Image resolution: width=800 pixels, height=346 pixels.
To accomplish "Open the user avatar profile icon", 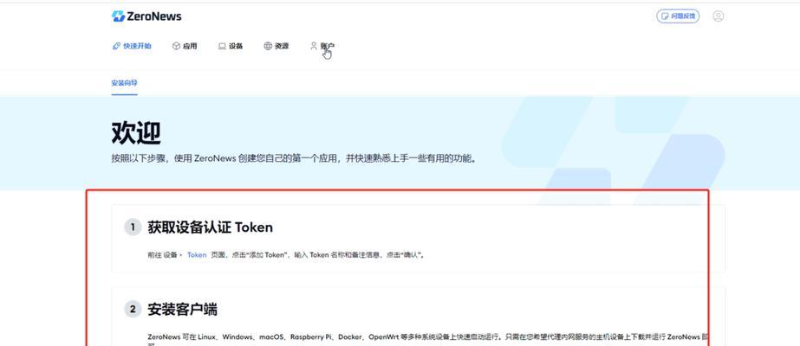I will pyautogui.click(x=718, y=16).
